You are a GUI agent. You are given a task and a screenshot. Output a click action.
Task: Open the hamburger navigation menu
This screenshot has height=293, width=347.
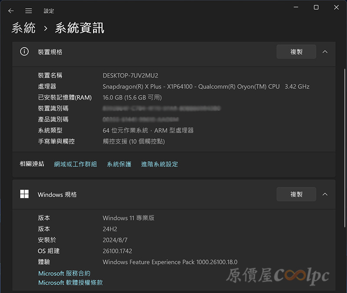click(x=29, y=11)
